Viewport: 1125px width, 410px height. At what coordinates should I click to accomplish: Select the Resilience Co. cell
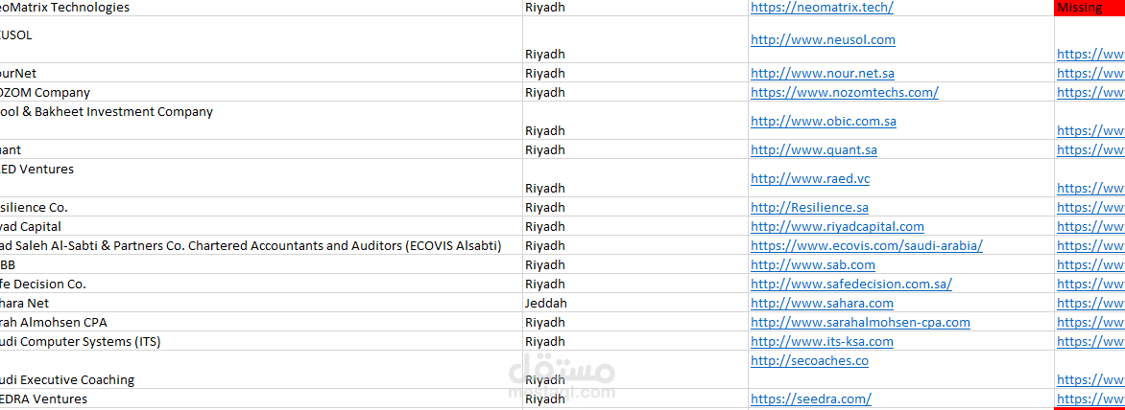(261, 208)
